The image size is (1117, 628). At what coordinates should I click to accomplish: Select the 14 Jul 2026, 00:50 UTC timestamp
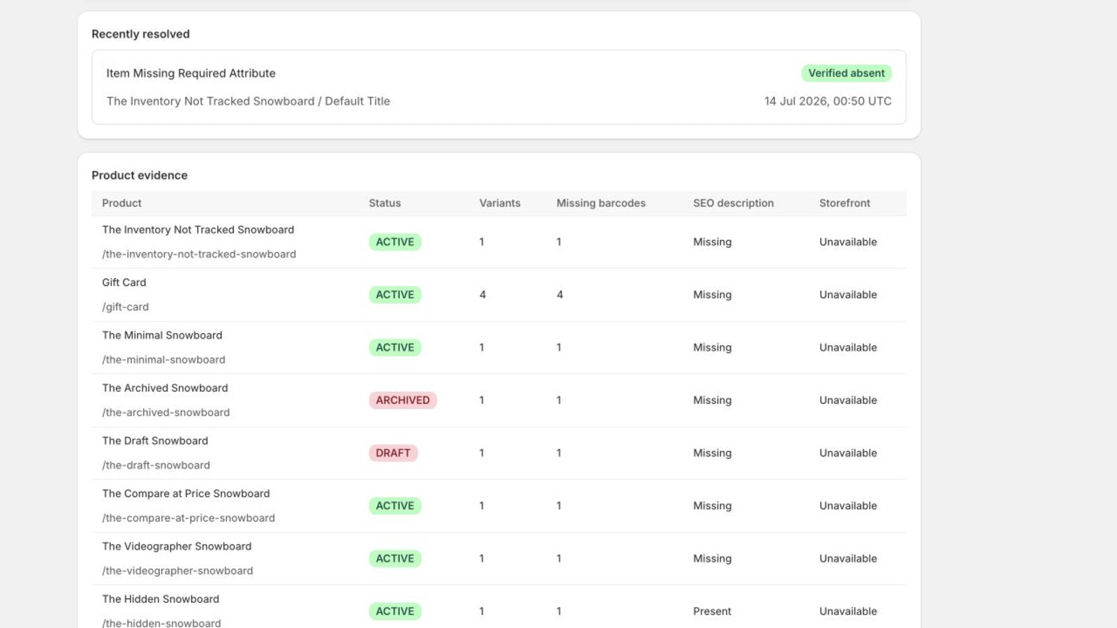pos(828,101)
